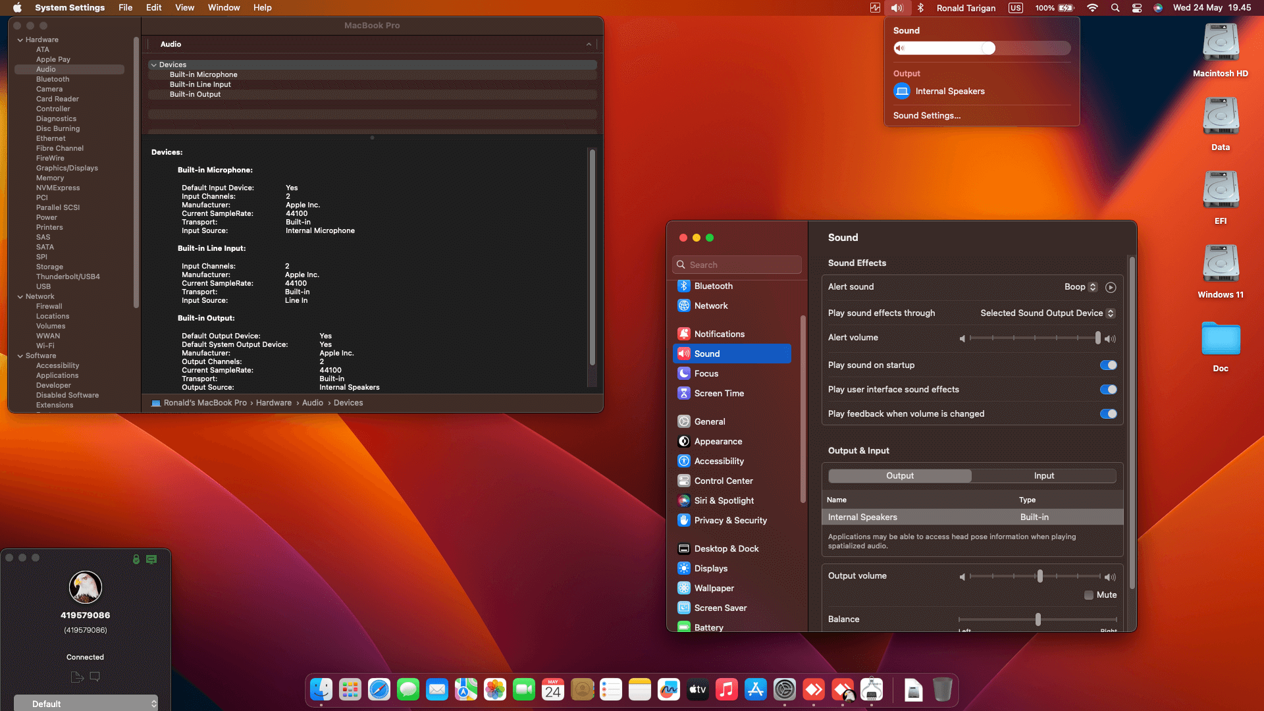
Task: Toggle Play sound on startup
Action: point(1108,365)
